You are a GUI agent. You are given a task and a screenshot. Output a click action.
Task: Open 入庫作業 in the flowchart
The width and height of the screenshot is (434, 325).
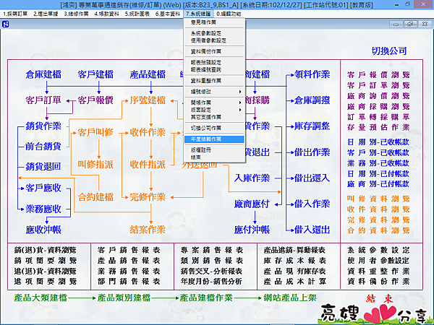pos(252,178)
